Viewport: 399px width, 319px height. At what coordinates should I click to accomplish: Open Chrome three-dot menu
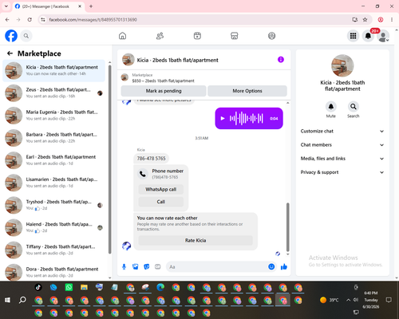(x=392, y=19)
